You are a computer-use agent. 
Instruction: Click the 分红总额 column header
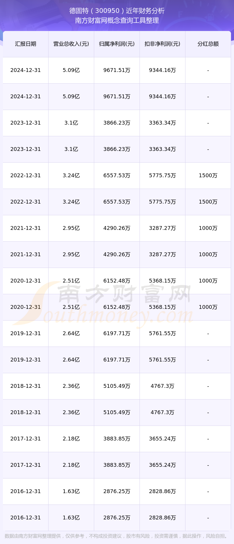[x=208, y=44]
